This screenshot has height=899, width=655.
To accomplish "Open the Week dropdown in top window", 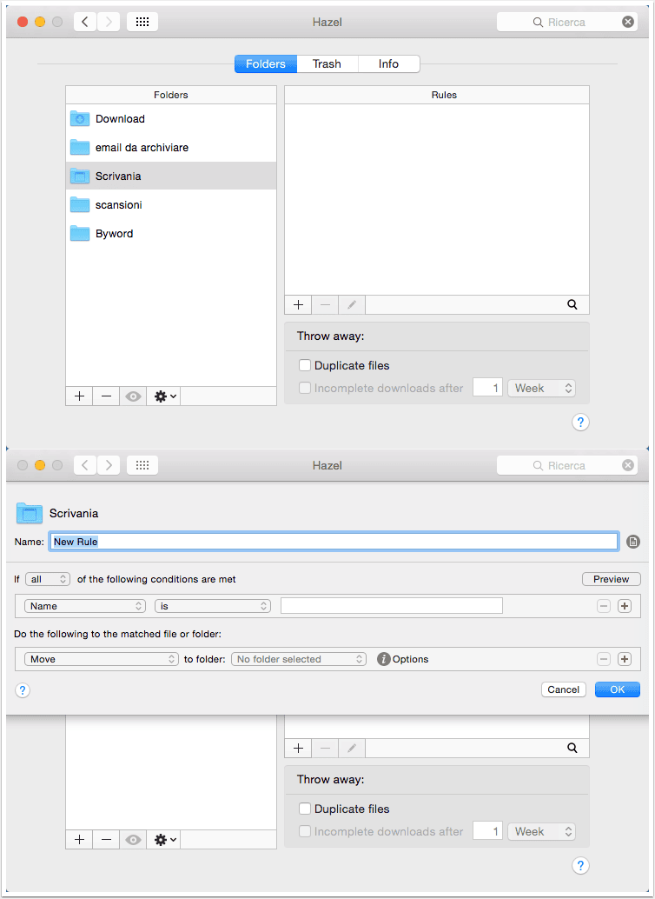I will (541, 388).
